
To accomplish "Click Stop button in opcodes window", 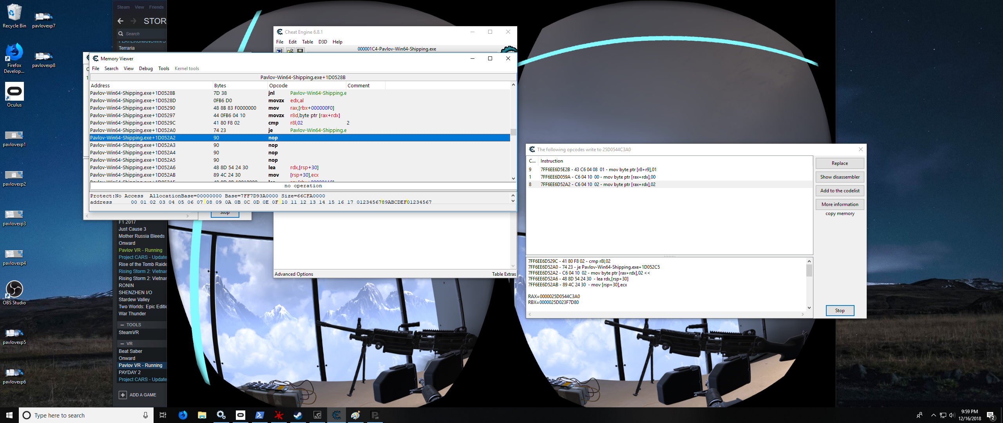I will [x=840, y=311].
